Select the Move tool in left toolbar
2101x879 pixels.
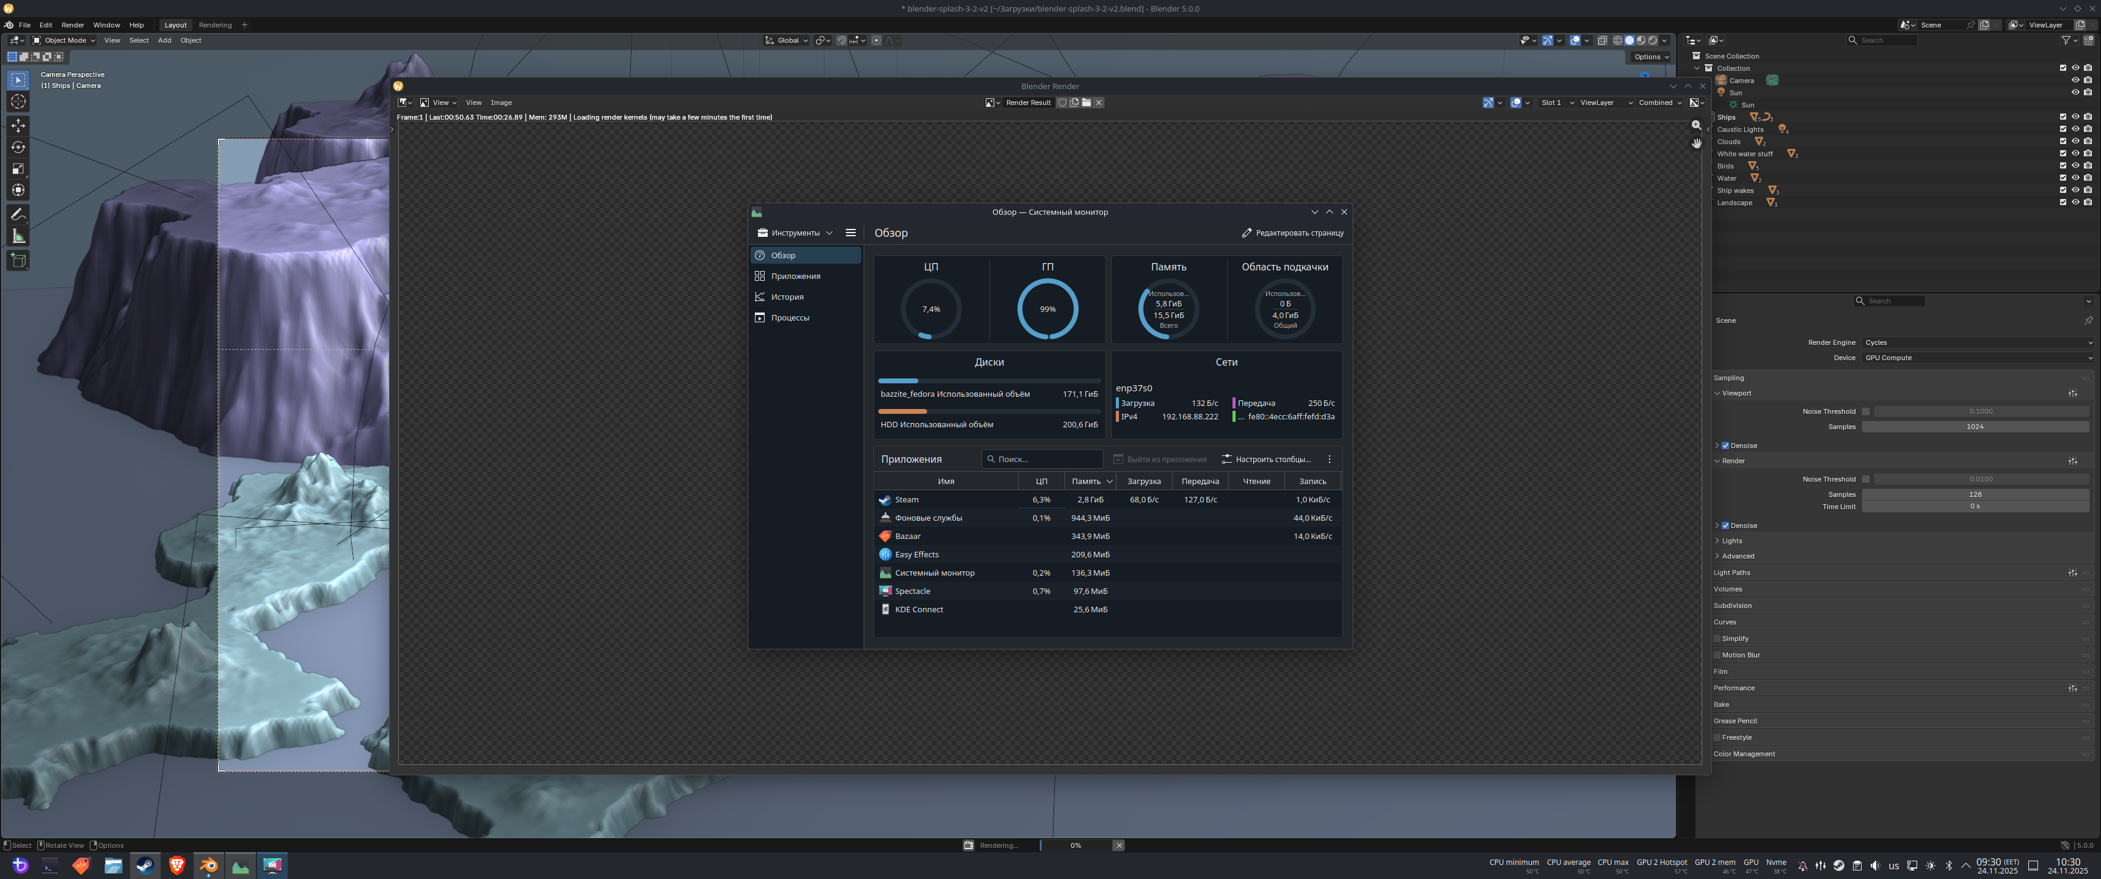(18, 126)
